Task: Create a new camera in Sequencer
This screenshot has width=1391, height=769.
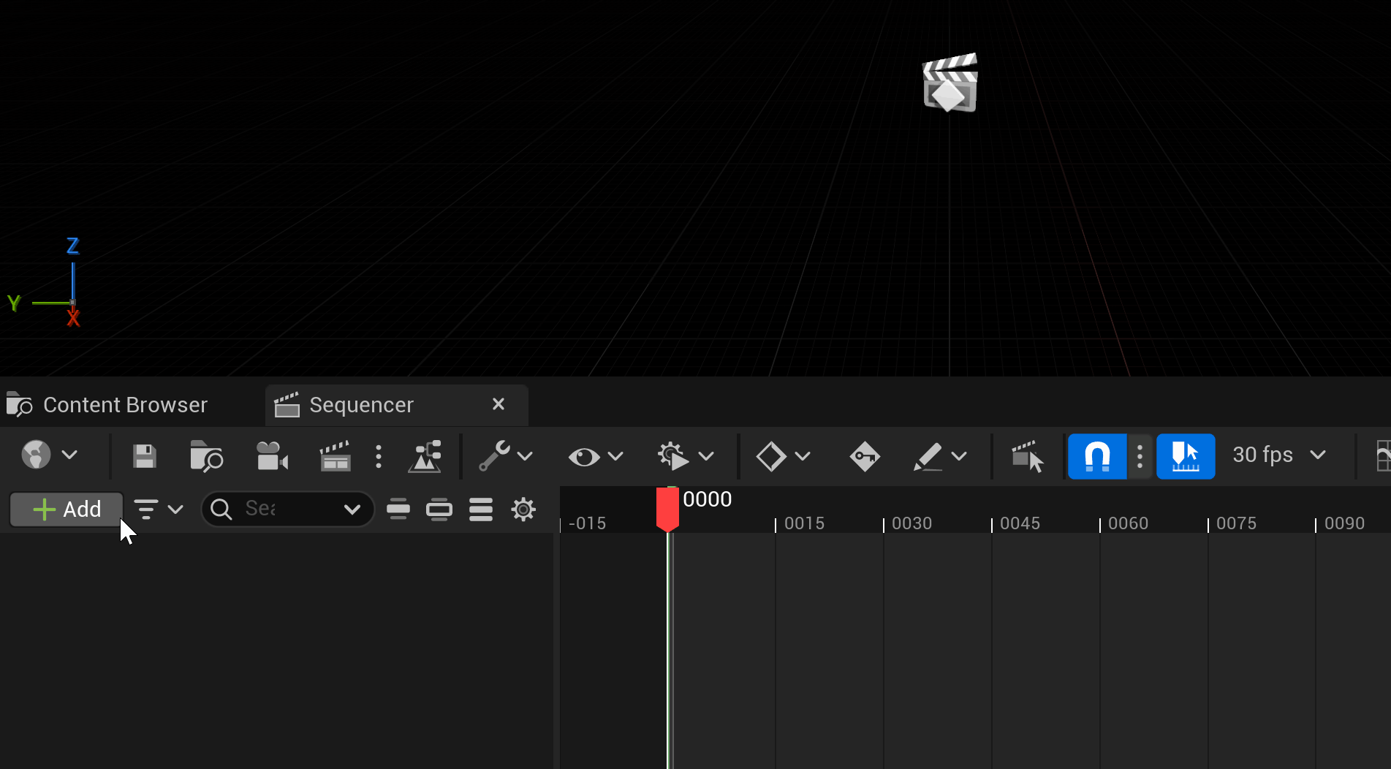Action: (x=272, y=456)
